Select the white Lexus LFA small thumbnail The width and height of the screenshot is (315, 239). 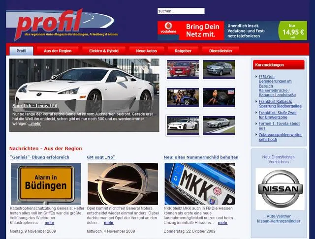(x=183, y=125)
